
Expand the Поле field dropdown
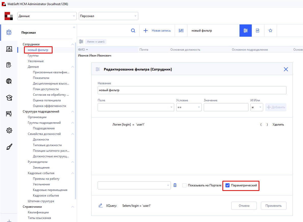click(136, 107)
